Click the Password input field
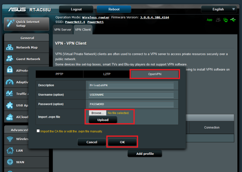Viewport: 242px width, 172px height. (131, 104)
